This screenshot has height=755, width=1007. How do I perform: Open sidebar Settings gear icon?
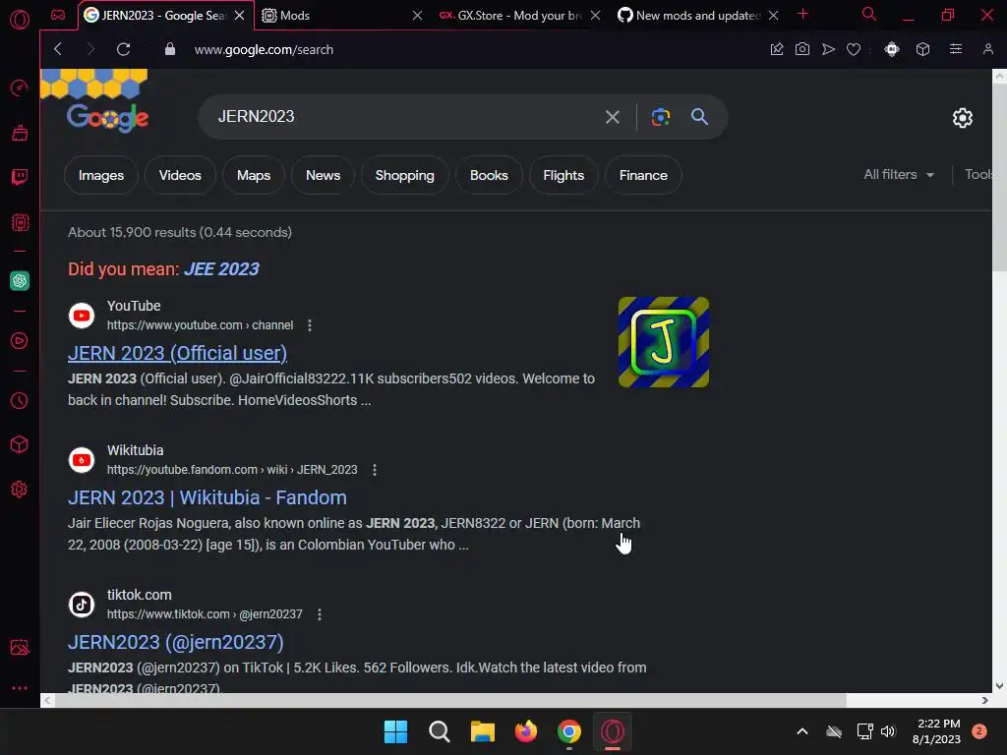[20, 490]
